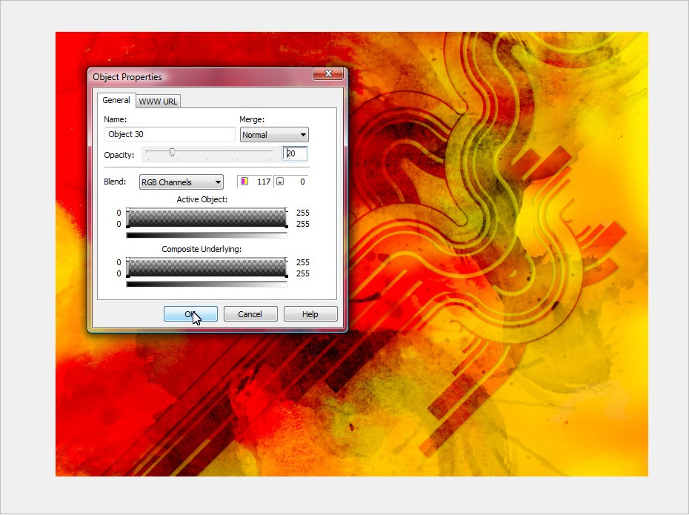689x515 pixels.
Task: Click the Opacity slider handle
Action: 172,152
